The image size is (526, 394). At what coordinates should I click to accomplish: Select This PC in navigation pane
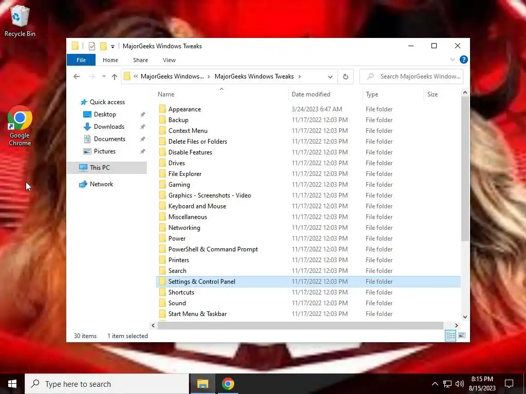tap(107, 168)
